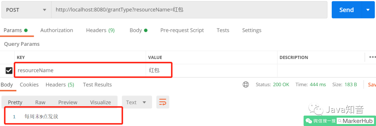
Task: Switch to the Authorization tab
Action: tap(57, 30)
